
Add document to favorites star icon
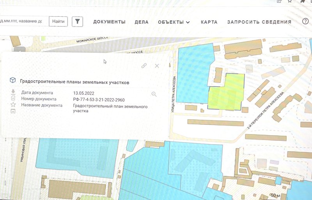[x=13, y=104]
